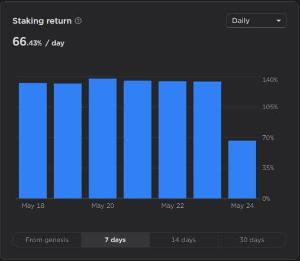Click the 66.43% / day value
The height and width of the screenshot is (261, 300).
(x=38, y=42)
